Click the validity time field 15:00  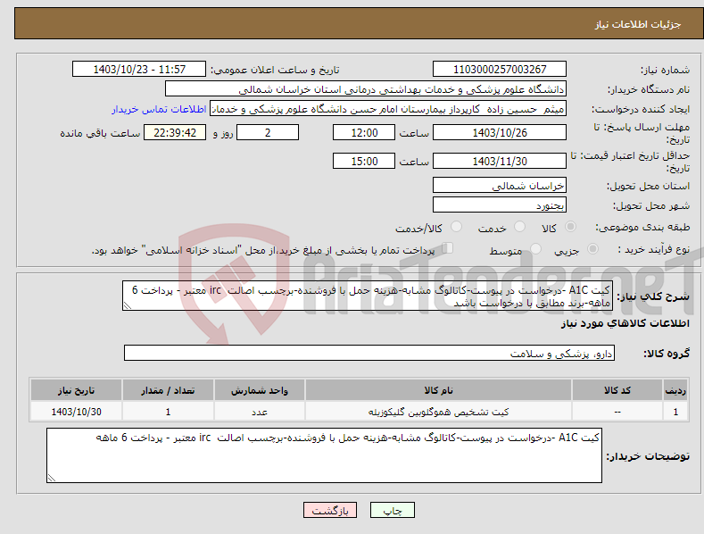[364, 161]
